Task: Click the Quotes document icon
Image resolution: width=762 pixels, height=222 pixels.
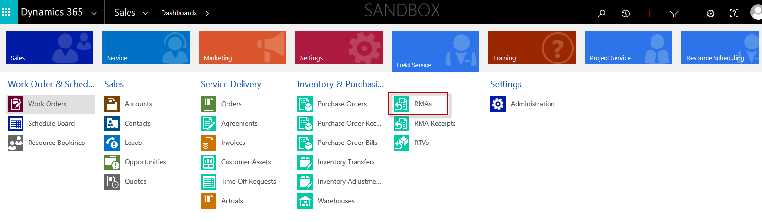Action: (112, 181)
